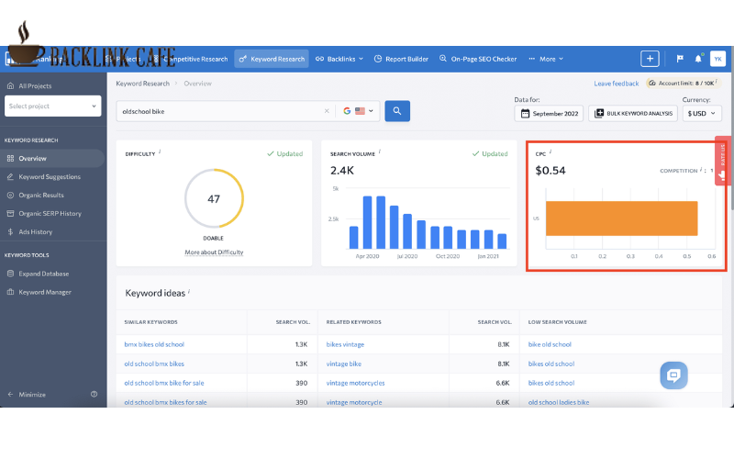Open related keyword 'bikes vintage'
734x459 pixels.
(x=345, y=344)
